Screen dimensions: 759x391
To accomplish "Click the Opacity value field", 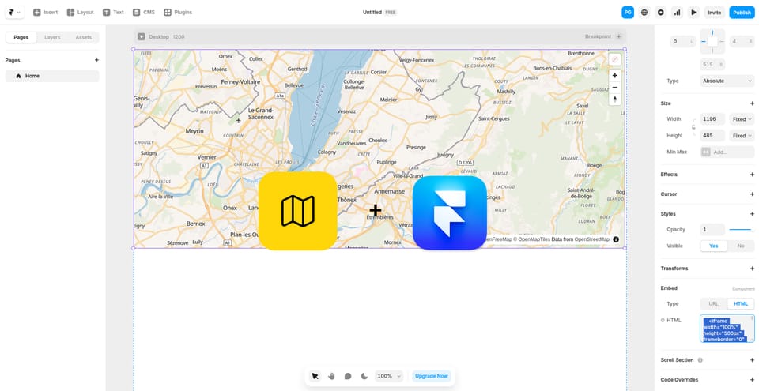I will (712, 229).
